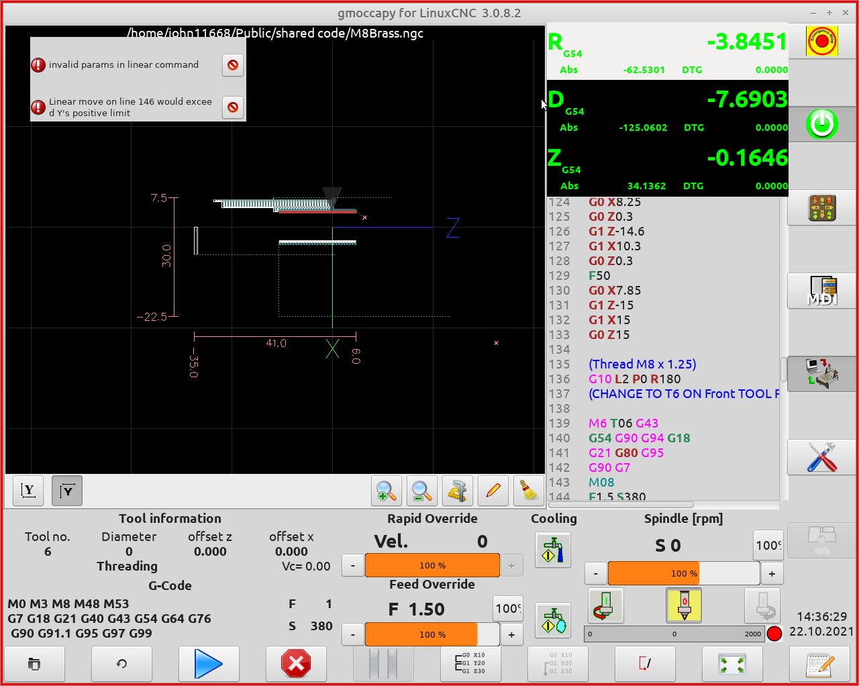The height and width of the screenshot is (686, 859).
Task: Select G-code line 132 'G1 X15'
Action: pos(609,320)
